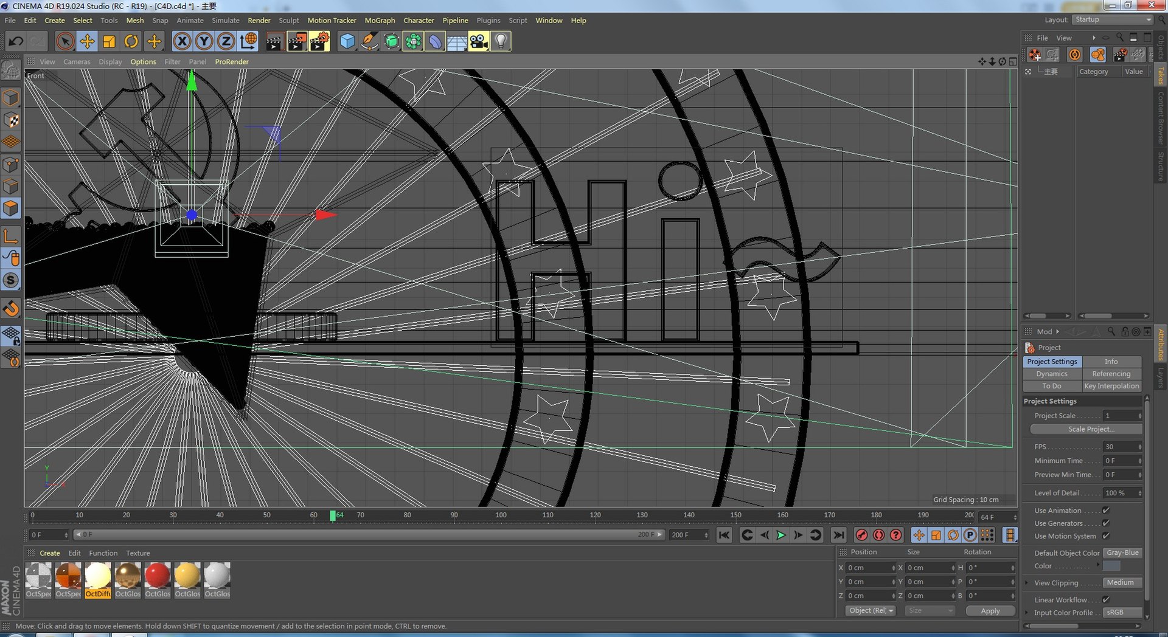
Task: Go to start of animation
Action: point(724,535)
